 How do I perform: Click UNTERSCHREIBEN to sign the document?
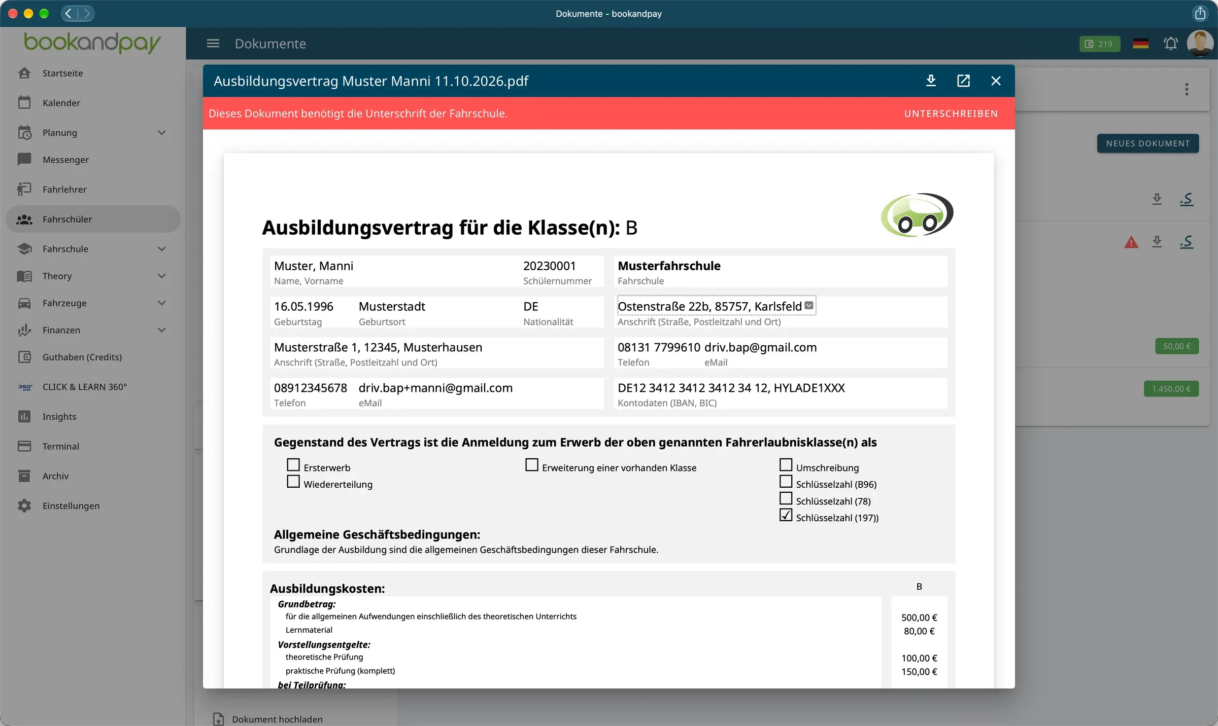coord(951,114)
